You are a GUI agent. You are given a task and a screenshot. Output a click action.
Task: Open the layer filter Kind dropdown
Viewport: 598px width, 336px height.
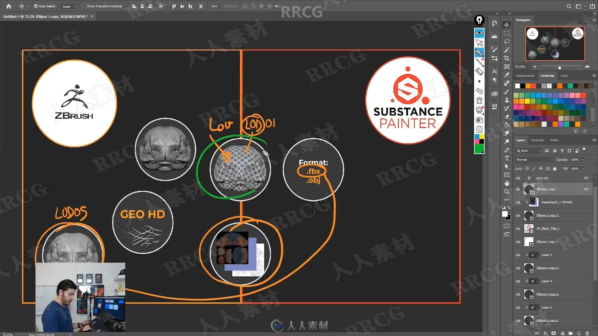pos(528,151)
